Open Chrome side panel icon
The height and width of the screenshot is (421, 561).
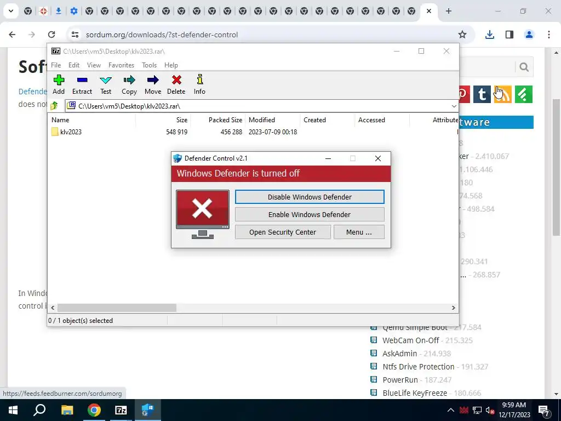click(510, 35)
